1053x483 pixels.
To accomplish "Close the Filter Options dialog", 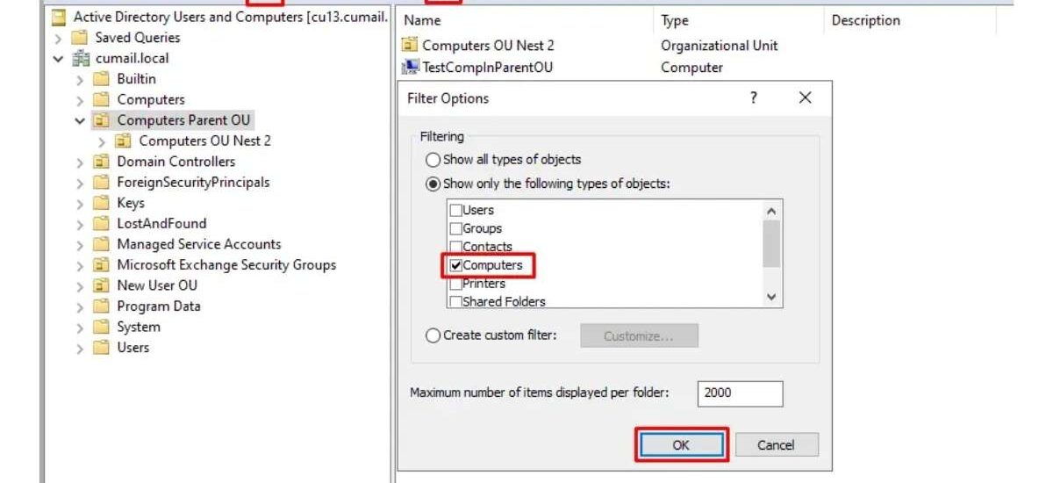I will tap(805, 97).
